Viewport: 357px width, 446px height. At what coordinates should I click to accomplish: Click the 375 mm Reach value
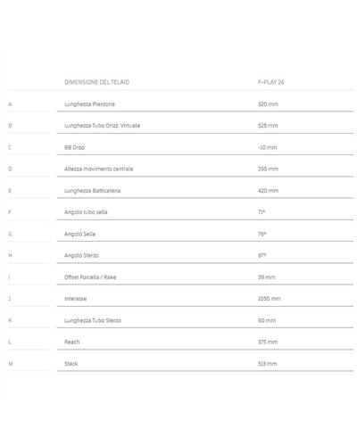pos(268,342)
